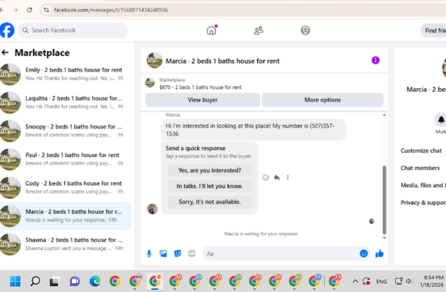Expand Privacy & support section
Image resolution: width=446 pixels, height=292 pixels.
(422, 202)
